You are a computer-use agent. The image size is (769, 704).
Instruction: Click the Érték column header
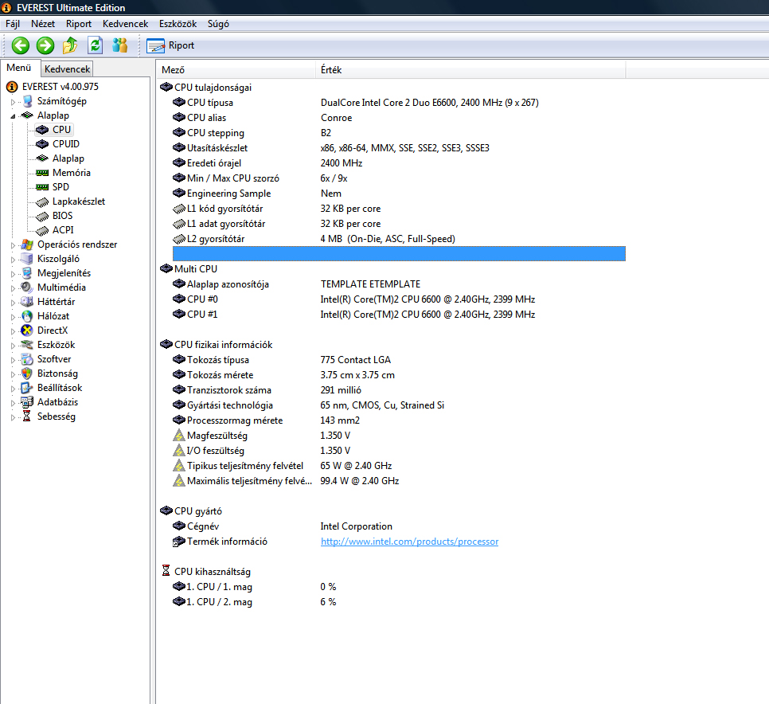[470, 69]
